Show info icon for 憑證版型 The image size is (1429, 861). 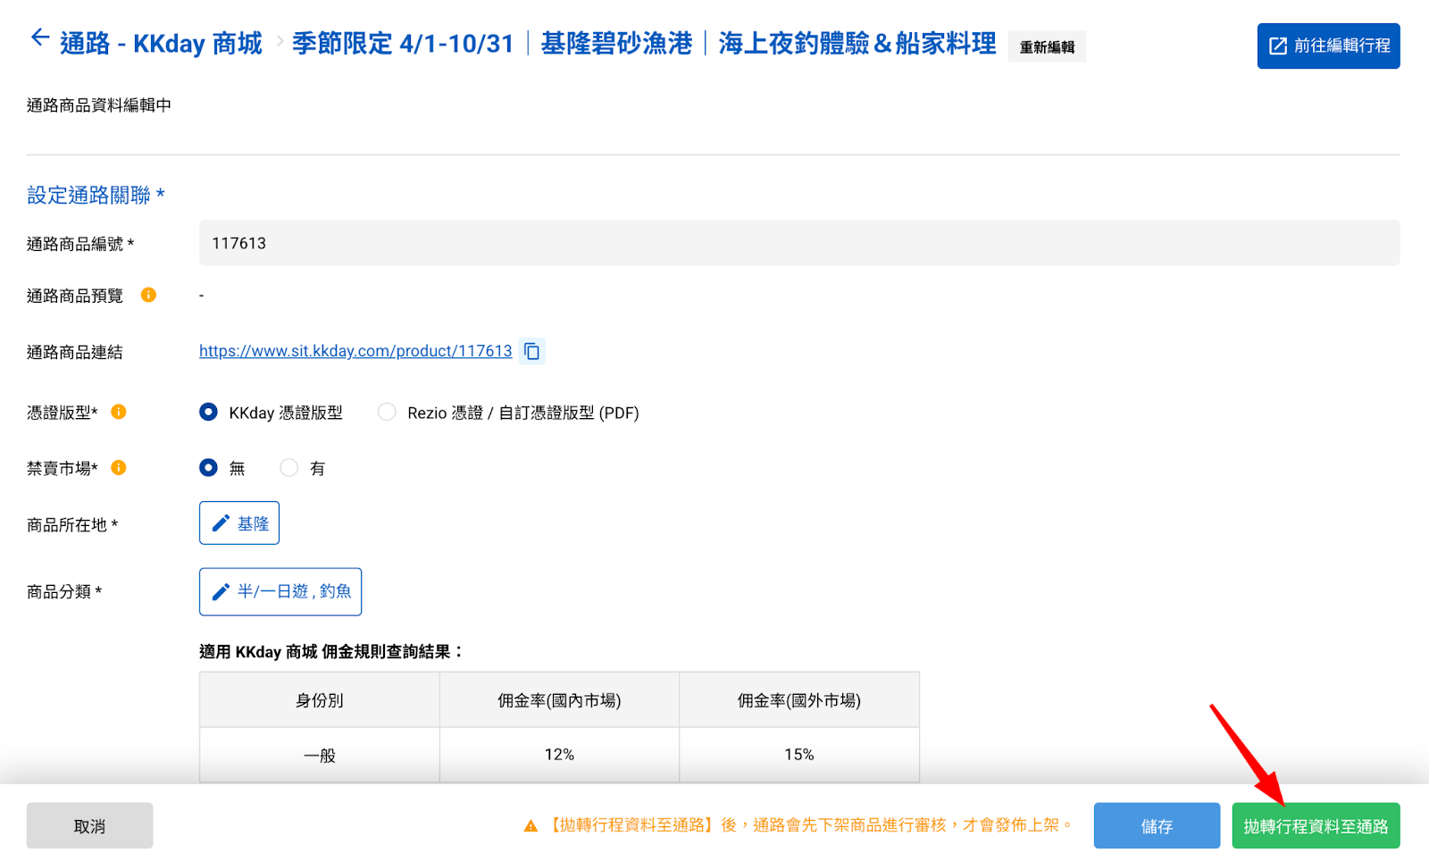(119, 412)
